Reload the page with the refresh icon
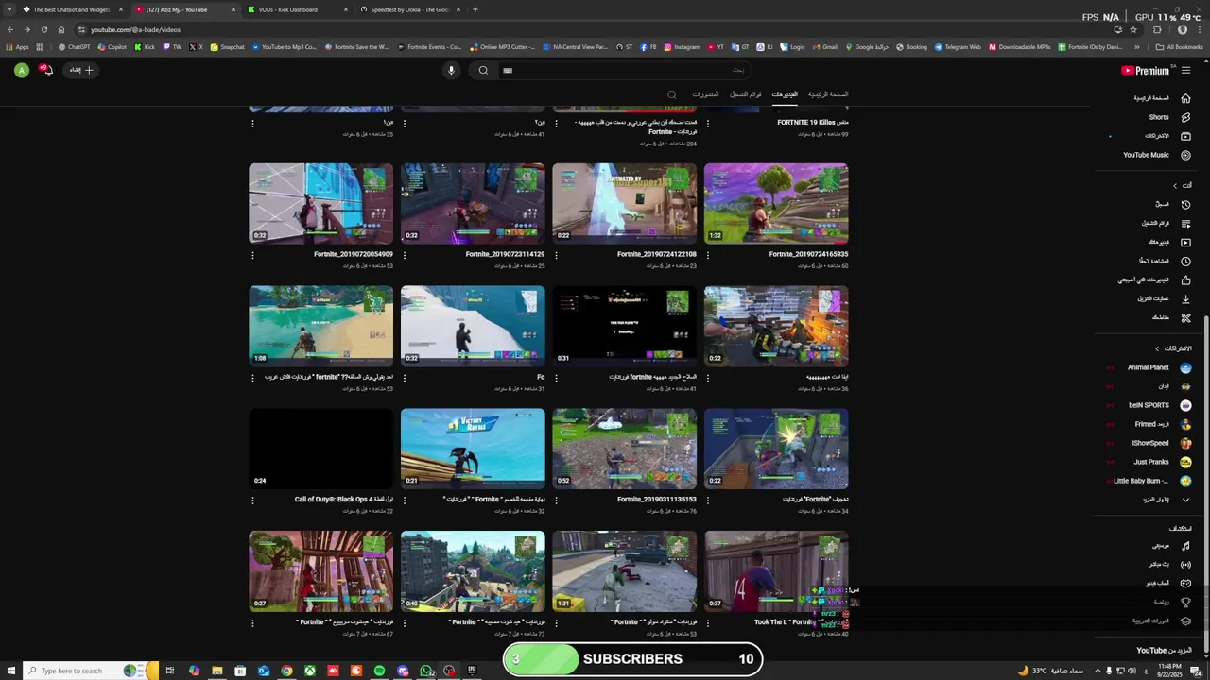The image size is (1210, 680). click(43, 29)
